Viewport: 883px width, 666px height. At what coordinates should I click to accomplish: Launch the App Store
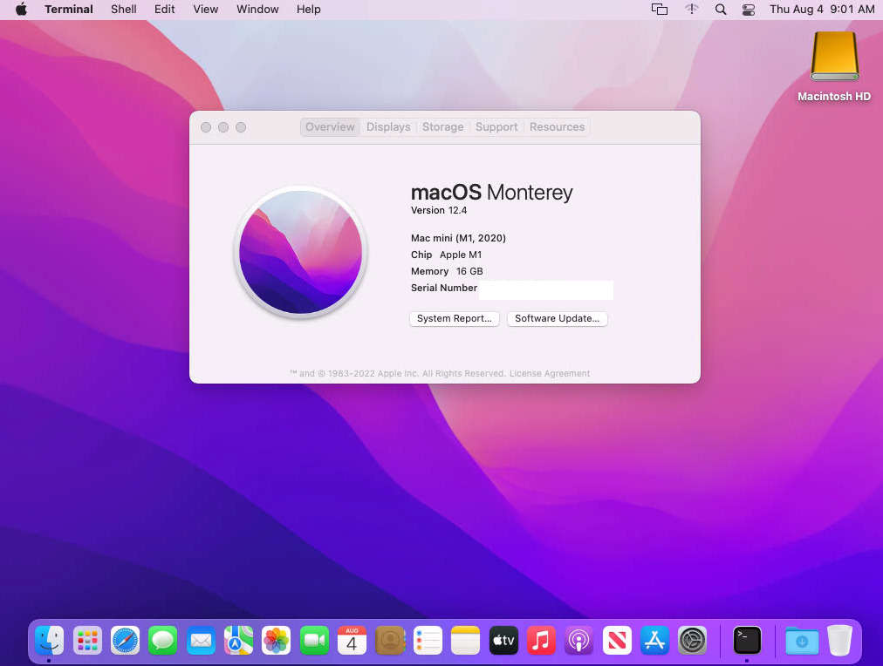pyautogui.click(x=654, y=641)
